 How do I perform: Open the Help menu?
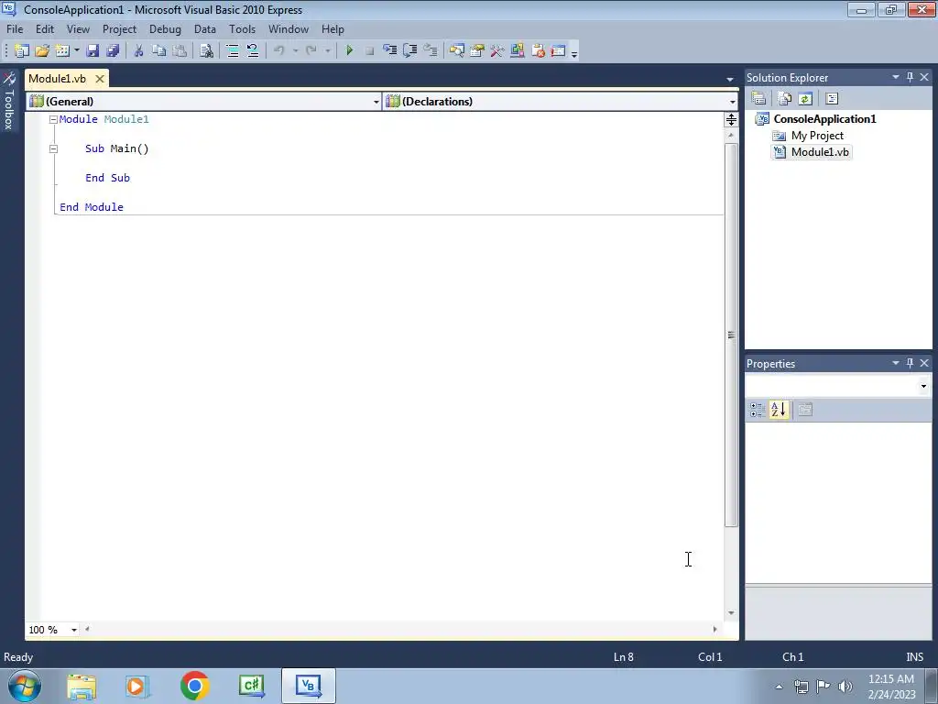tap(333, 28)
